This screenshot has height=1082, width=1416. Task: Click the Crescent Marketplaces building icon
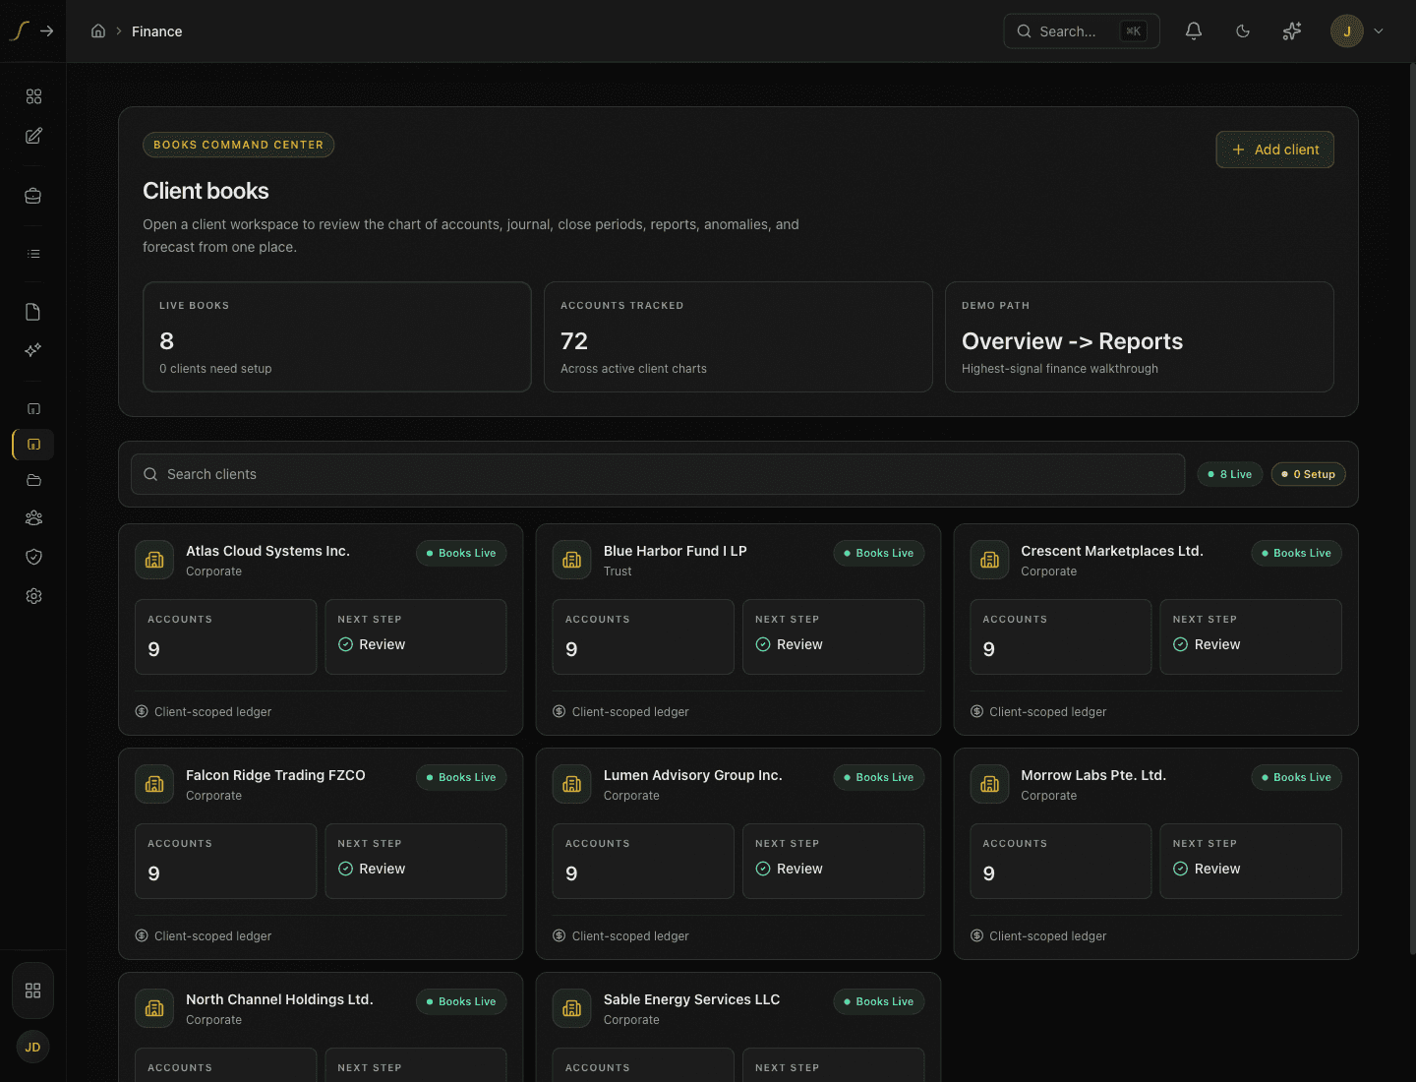point(990,560)
